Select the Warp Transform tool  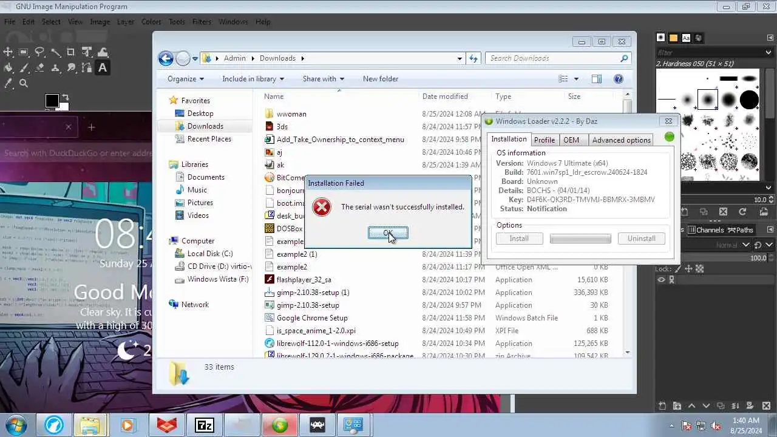[x=103, y=53]
